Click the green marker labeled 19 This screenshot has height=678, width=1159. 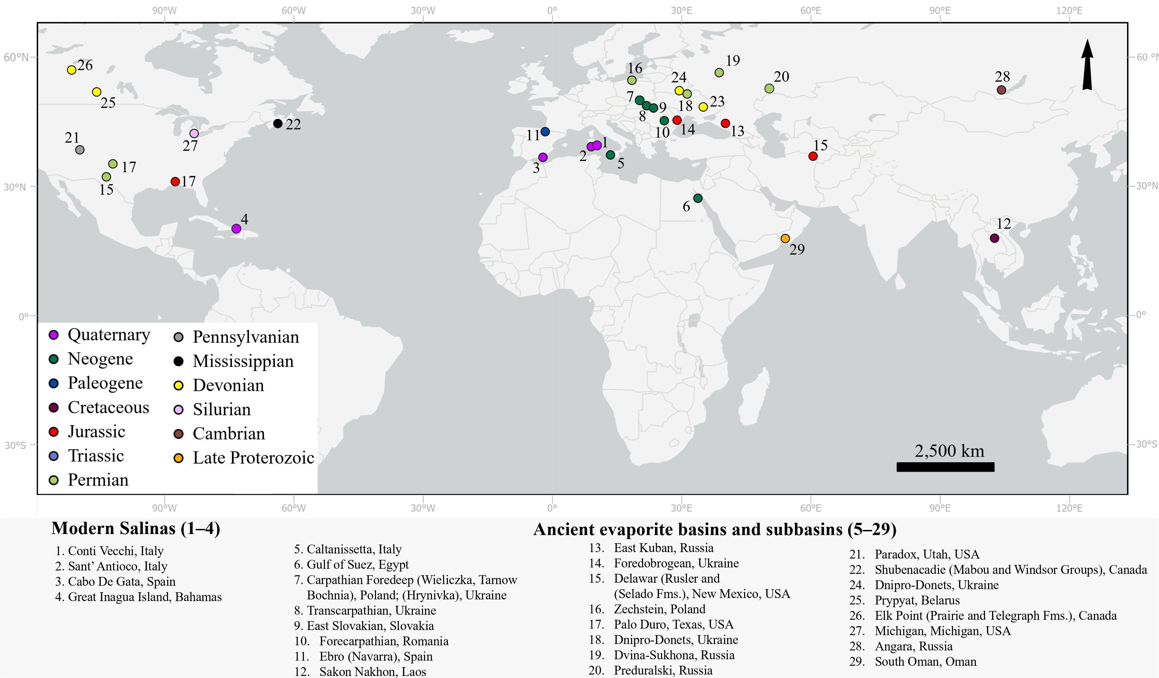click(719, 72)
